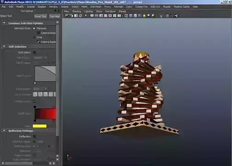Open the Create UVs menu
This screenshot has width=232, height=166.
tap(141, 6)
